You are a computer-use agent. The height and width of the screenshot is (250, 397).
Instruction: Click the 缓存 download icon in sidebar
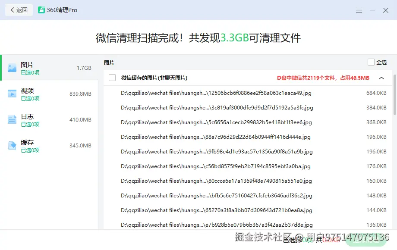pyautogui.click(x=12, y=146)
